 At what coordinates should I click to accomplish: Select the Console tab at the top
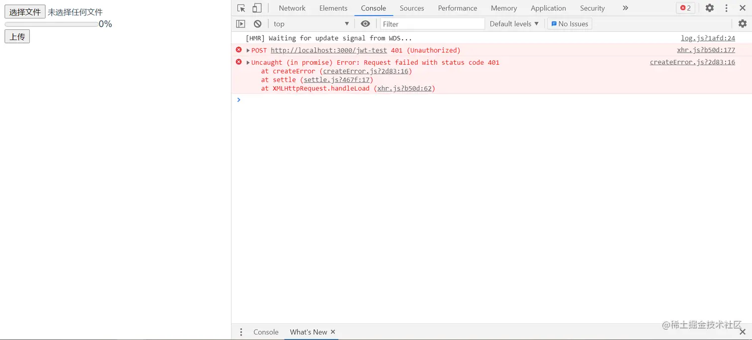pyautogui.click(x=374, y=8)
